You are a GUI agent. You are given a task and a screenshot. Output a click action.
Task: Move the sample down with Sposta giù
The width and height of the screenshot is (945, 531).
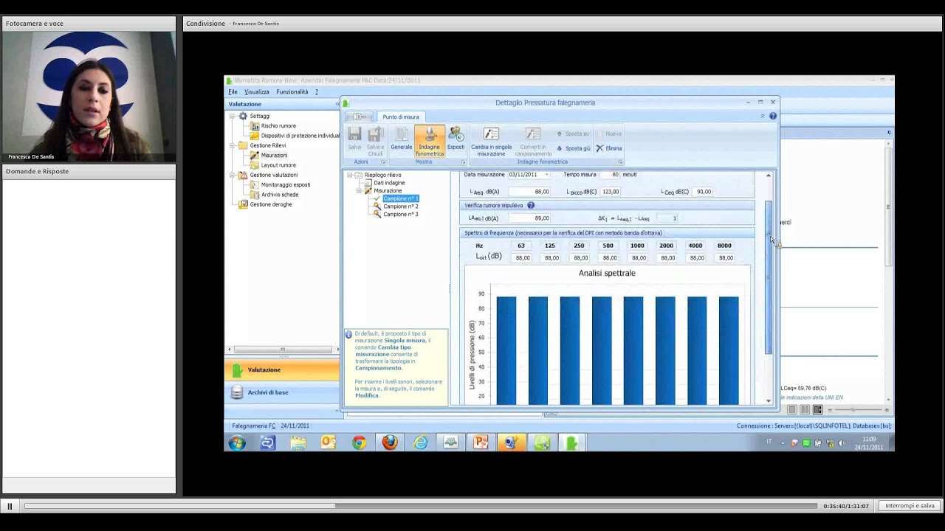(x=573, y=148)
